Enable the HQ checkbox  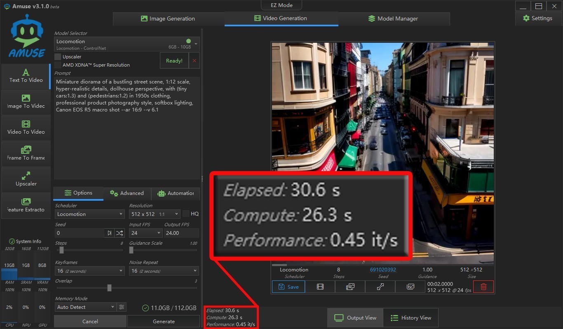(x=186, y=214)
